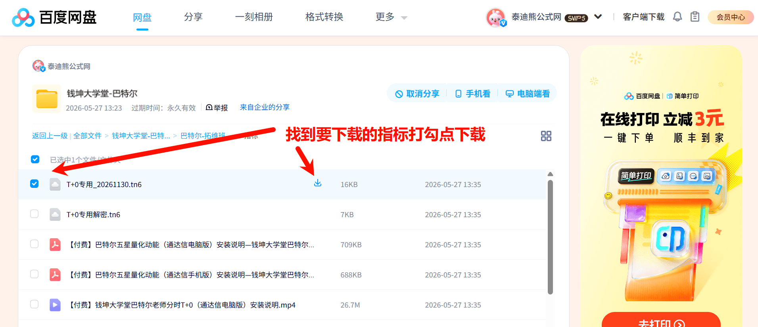Click the 泰迪熊公式网 username in header
This screenshot has height=327, width=758.
pyautogui.click(x=536, y=17)
